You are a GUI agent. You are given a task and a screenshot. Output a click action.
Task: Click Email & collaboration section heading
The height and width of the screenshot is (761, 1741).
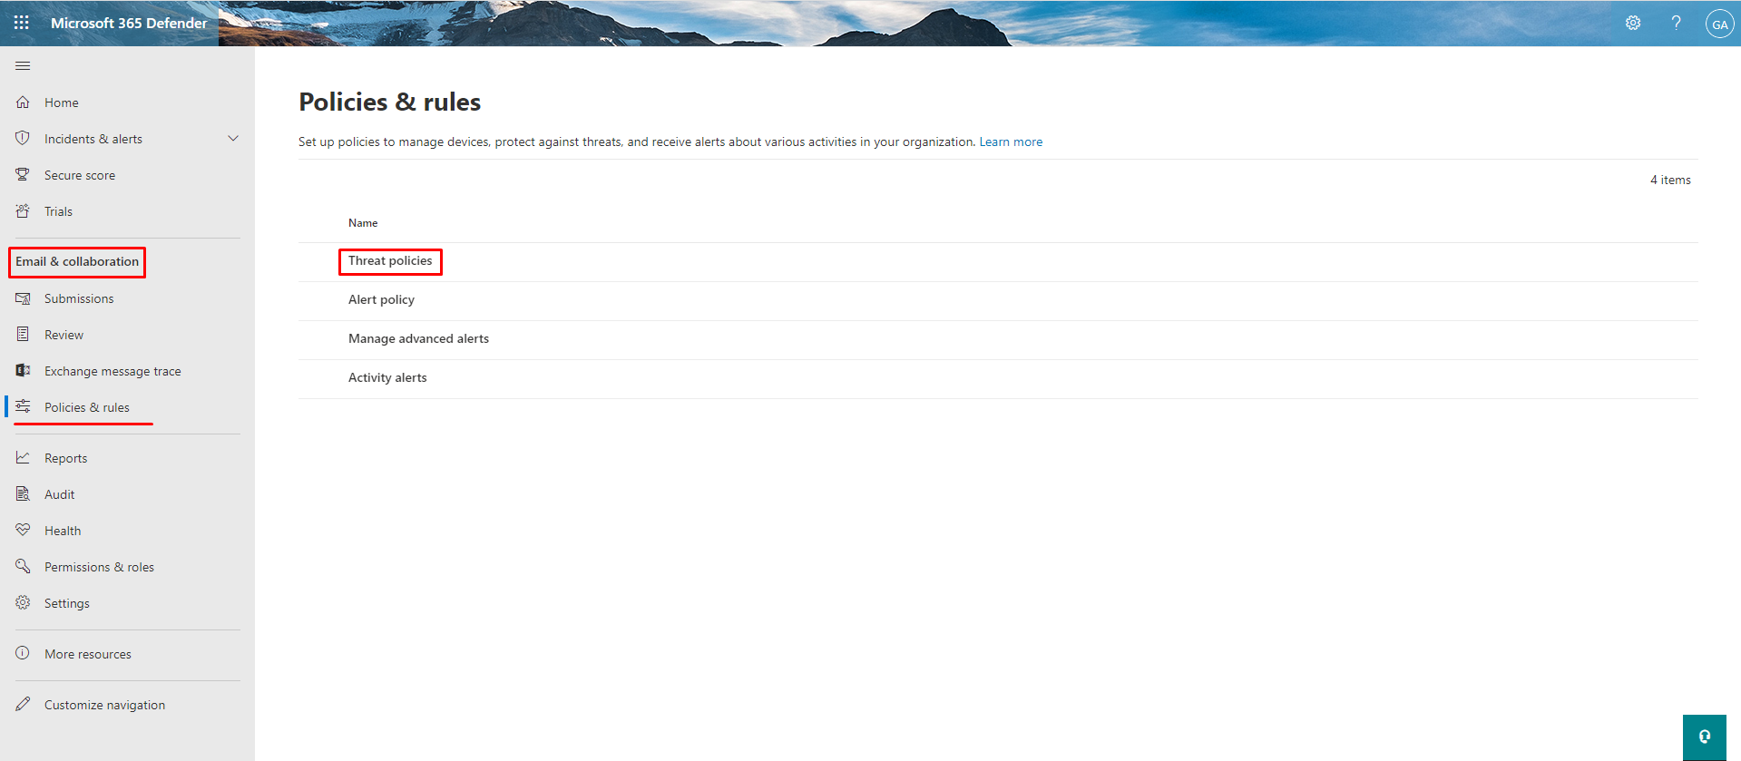click(77, 261)
